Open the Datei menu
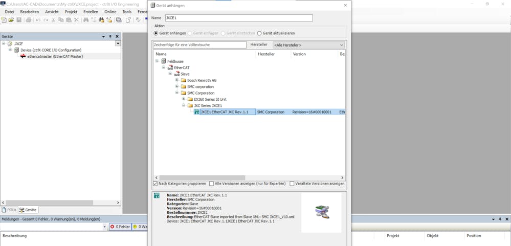 click(9, 12)
